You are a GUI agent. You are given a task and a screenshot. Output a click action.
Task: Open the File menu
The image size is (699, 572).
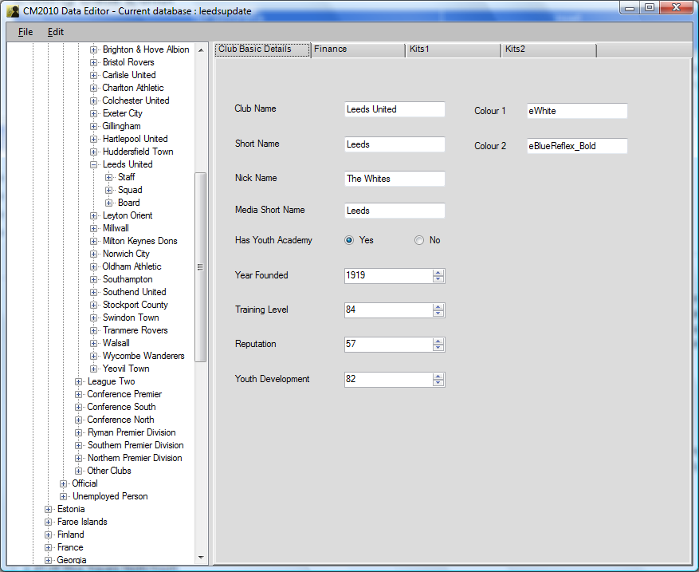point(26,32)
